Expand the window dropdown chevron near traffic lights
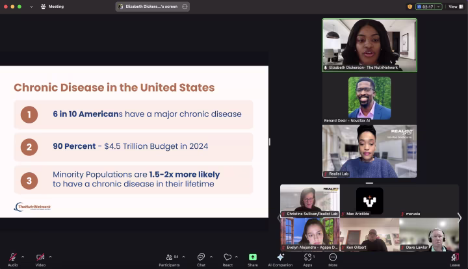Screen dimensions: 468x269 (x=31, y=6)
